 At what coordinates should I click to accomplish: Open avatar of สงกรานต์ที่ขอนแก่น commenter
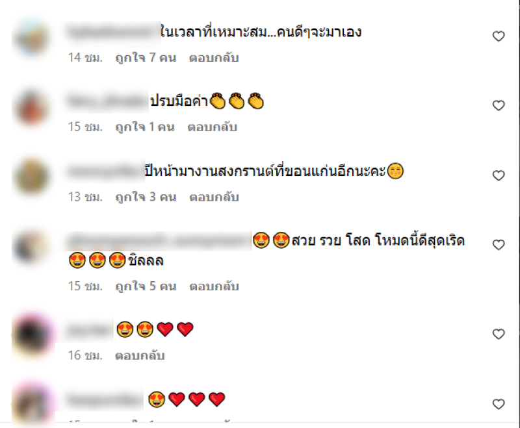pos(32,177)
